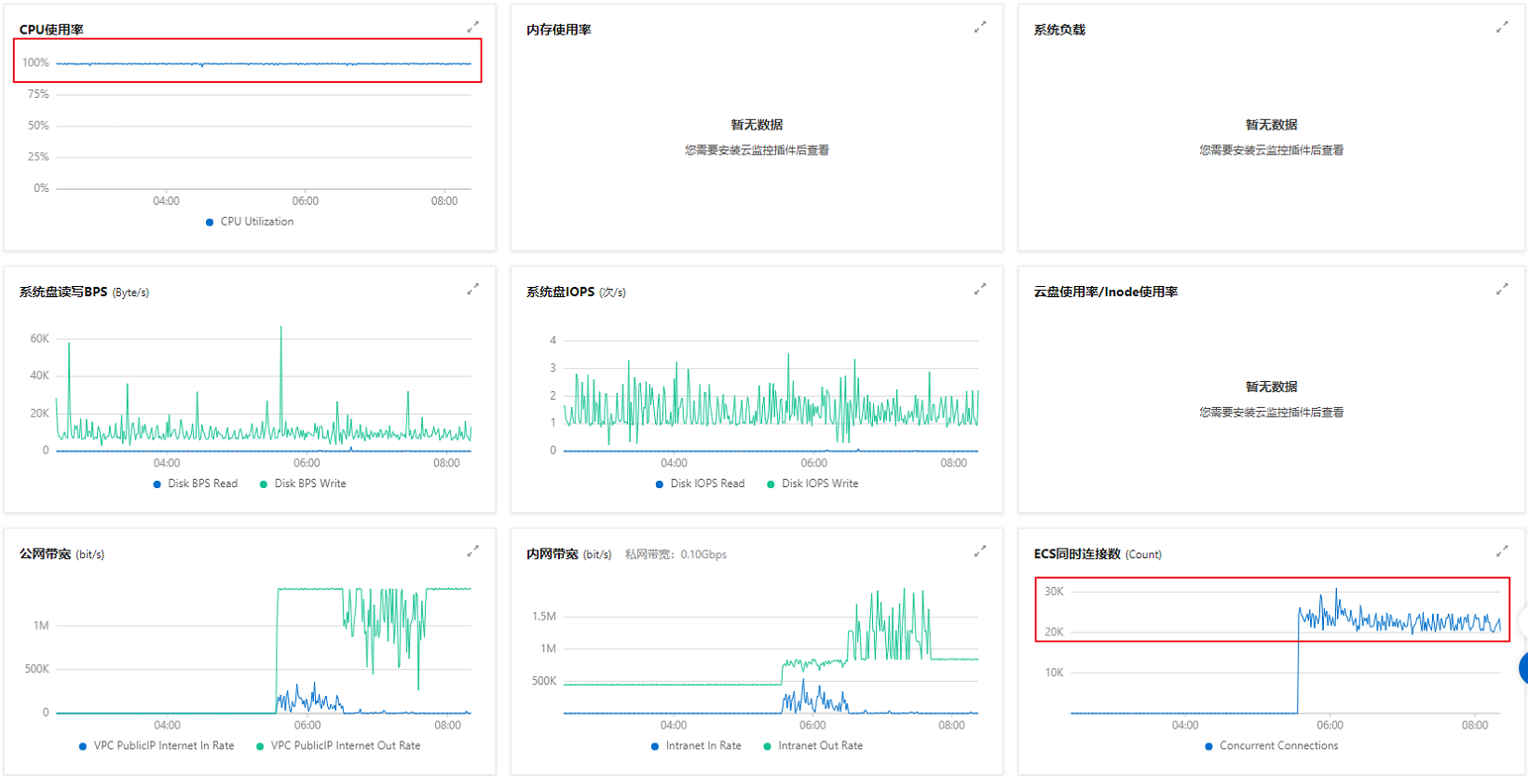Toggle VPC PublicIP Internet In Rate legend
This screenshot has height=776, width=1528.
click(x=157, y=745)
